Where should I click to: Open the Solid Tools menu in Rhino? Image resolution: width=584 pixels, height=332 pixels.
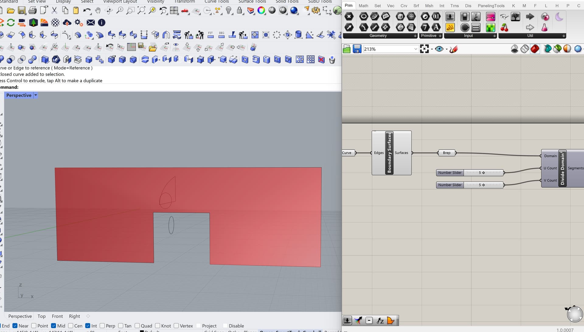click(286, 2)
